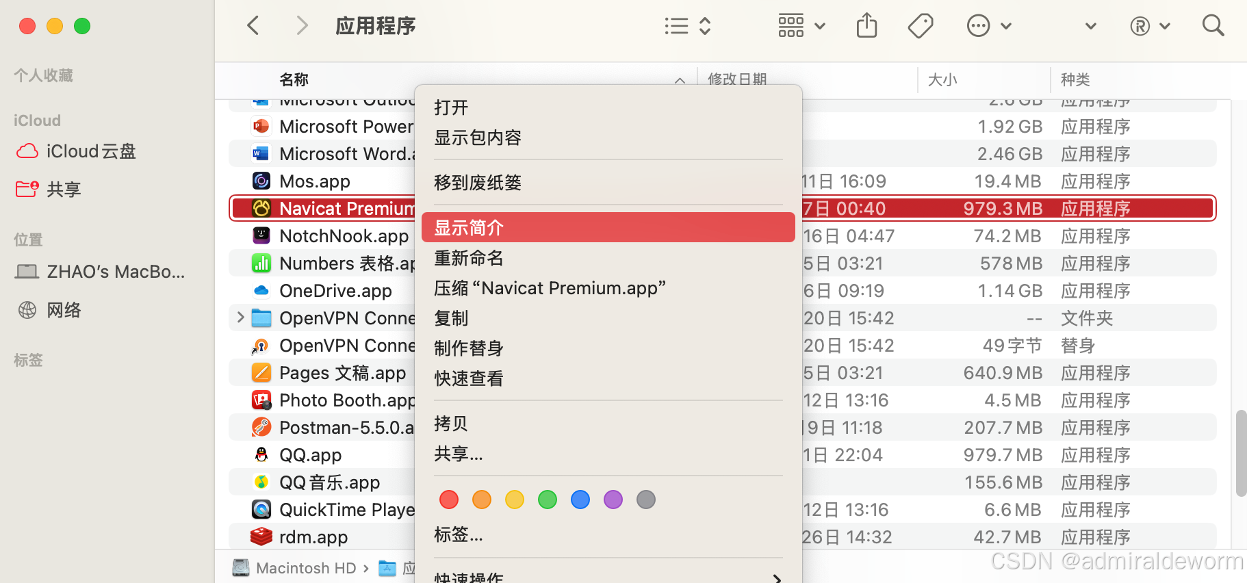
Task: Open the ellipsis actions menu
Action: point(988,26)
